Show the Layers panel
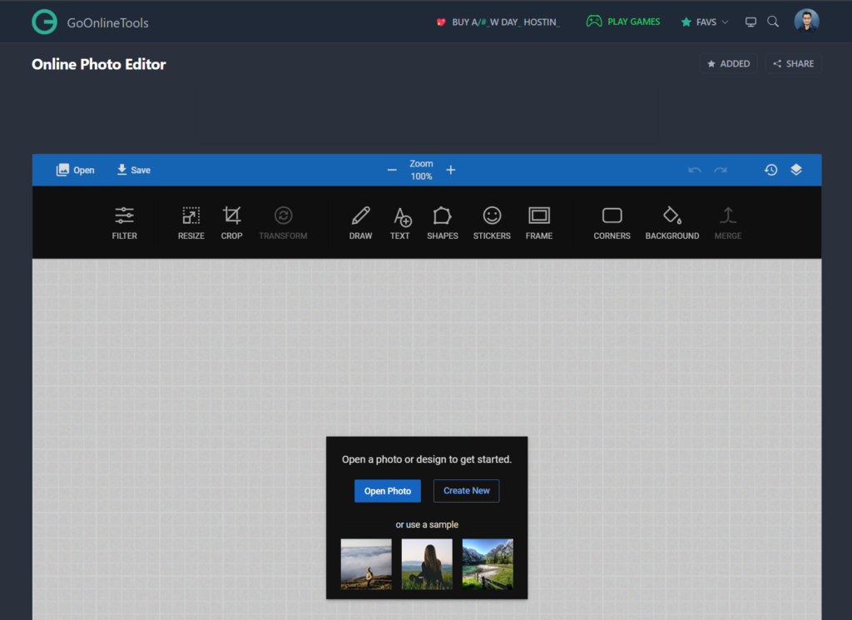 [796, 169]
